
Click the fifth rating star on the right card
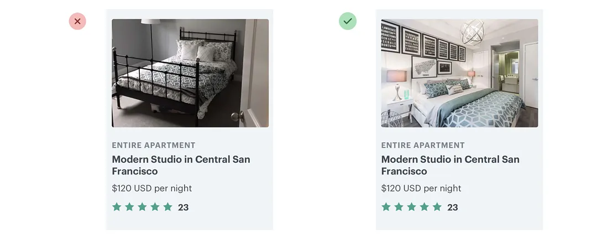coord(437,207)
